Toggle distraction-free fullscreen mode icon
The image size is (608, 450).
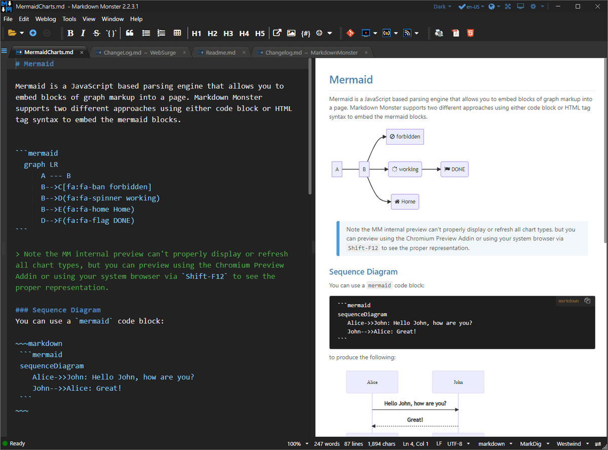508,7
